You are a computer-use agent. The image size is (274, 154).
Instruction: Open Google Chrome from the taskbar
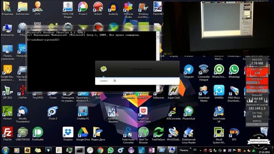[x=100, y=150]
